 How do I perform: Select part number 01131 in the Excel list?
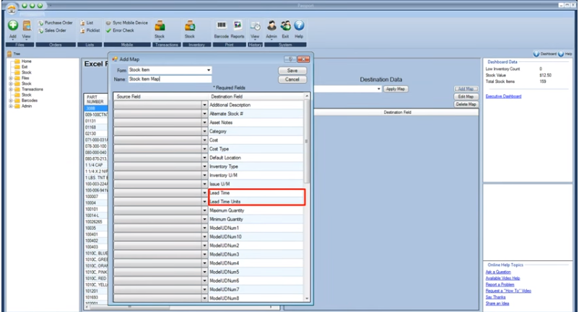click(x=90, y=121)
